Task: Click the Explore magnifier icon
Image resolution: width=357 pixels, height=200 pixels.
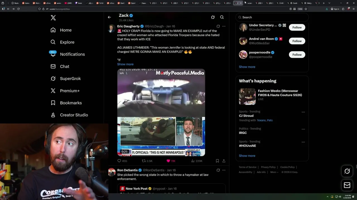Action: (x=53, y=42)
